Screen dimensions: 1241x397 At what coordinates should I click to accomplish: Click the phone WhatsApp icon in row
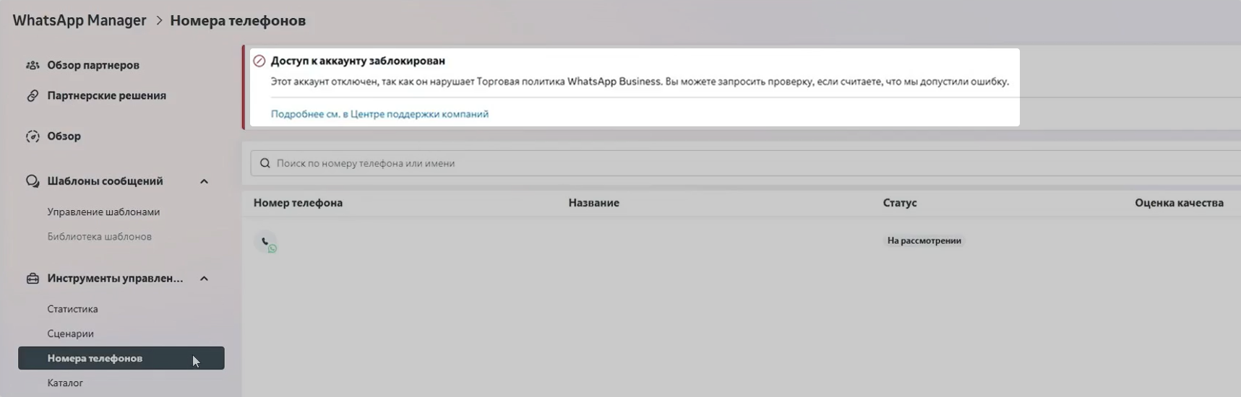click(x=266, y=243)
